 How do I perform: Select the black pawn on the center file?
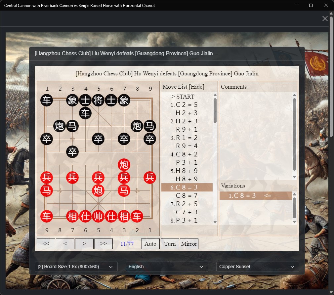pyautogui.click(x=98, y=139)
